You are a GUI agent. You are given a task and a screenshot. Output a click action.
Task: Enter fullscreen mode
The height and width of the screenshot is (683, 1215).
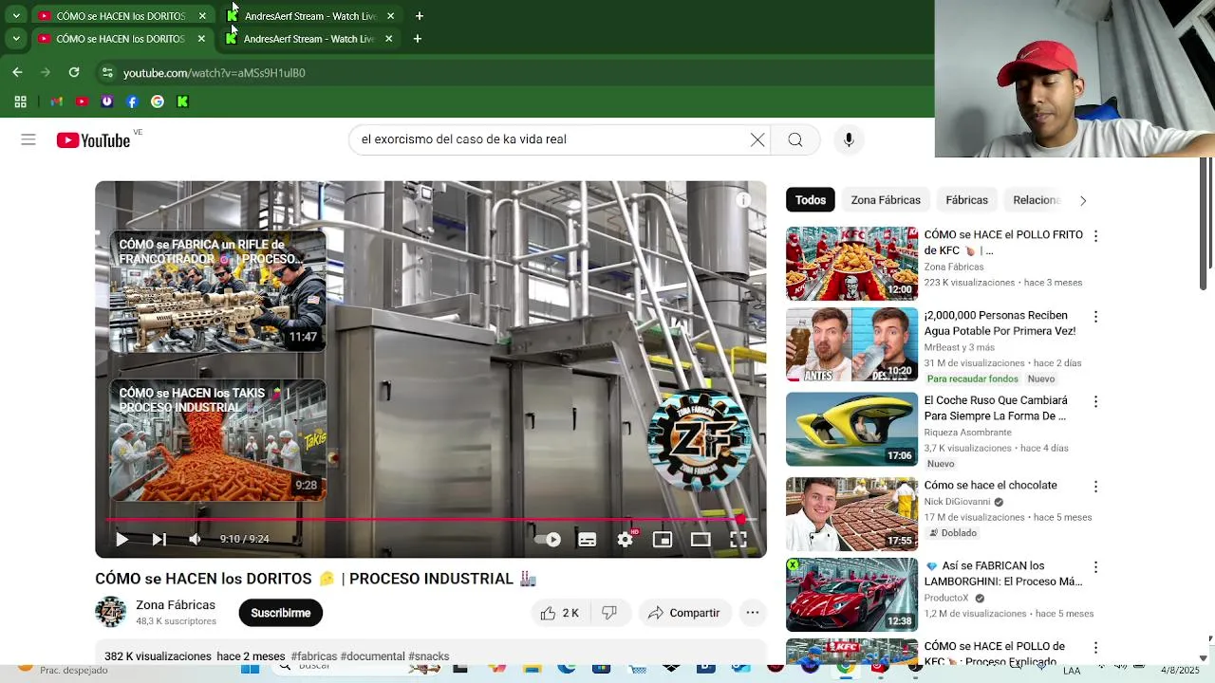tap(738, 539)
